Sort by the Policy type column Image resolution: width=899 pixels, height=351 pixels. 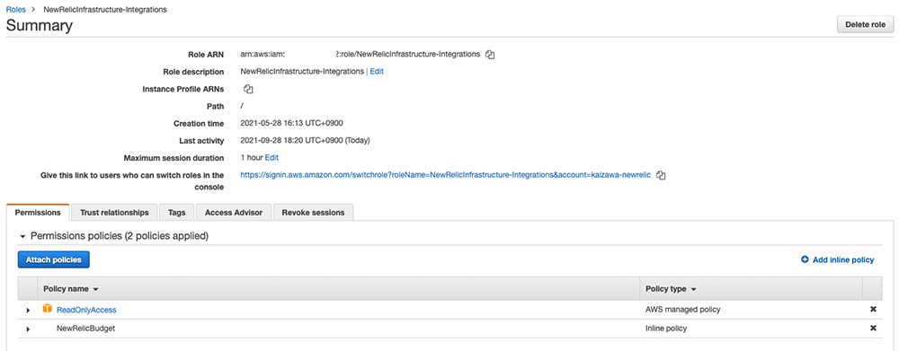click(x=671, y=289)
